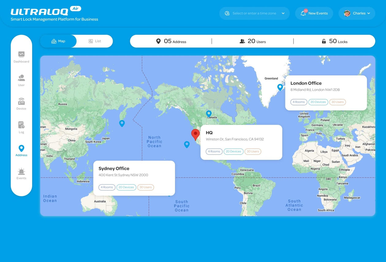Screen dimensions: 386x262
Task: Click the 4 Rooms tag on HQ card
Action: click(214, 151)
